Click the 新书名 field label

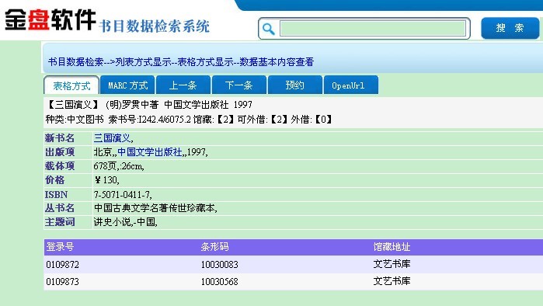(x=60, y=138)
